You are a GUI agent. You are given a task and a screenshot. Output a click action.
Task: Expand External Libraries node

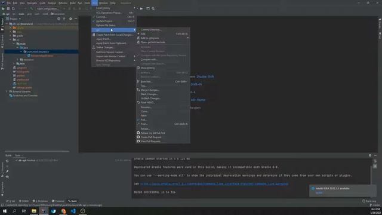pyautogui.click(x=7, y=91)
